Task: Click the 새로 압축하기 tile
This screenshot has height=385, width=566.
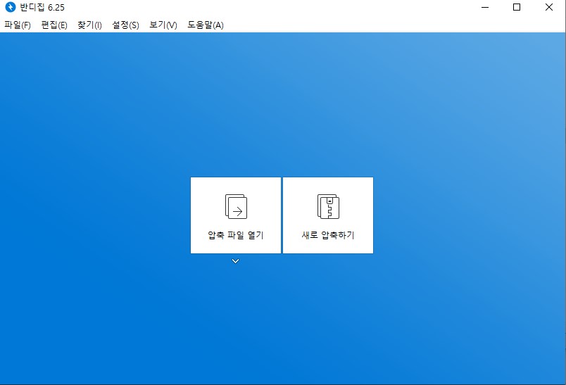Action: (328, 215)
